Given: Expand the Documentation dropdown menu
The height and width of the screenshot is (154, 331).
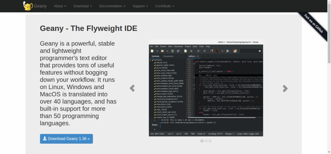Looking at the screenshot, I should point(112,6).
